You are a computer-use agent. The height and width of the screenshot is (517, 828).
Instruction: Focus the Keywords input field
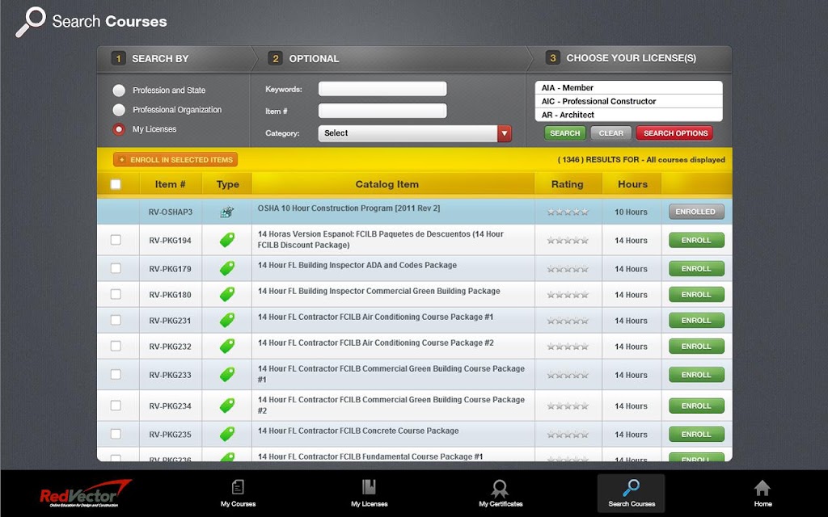[382, 89]
